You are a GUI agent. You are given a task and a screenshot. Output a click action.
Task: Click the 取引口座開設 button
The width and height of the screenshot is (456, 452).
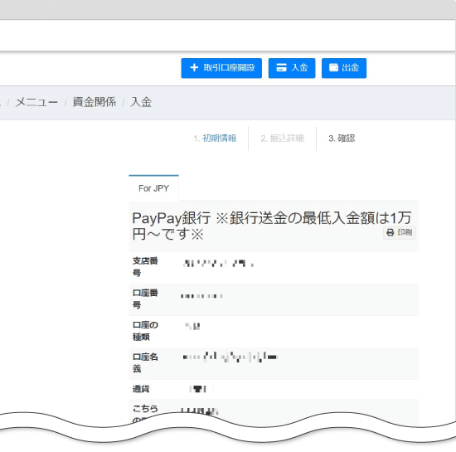click(x=221, y=68)
